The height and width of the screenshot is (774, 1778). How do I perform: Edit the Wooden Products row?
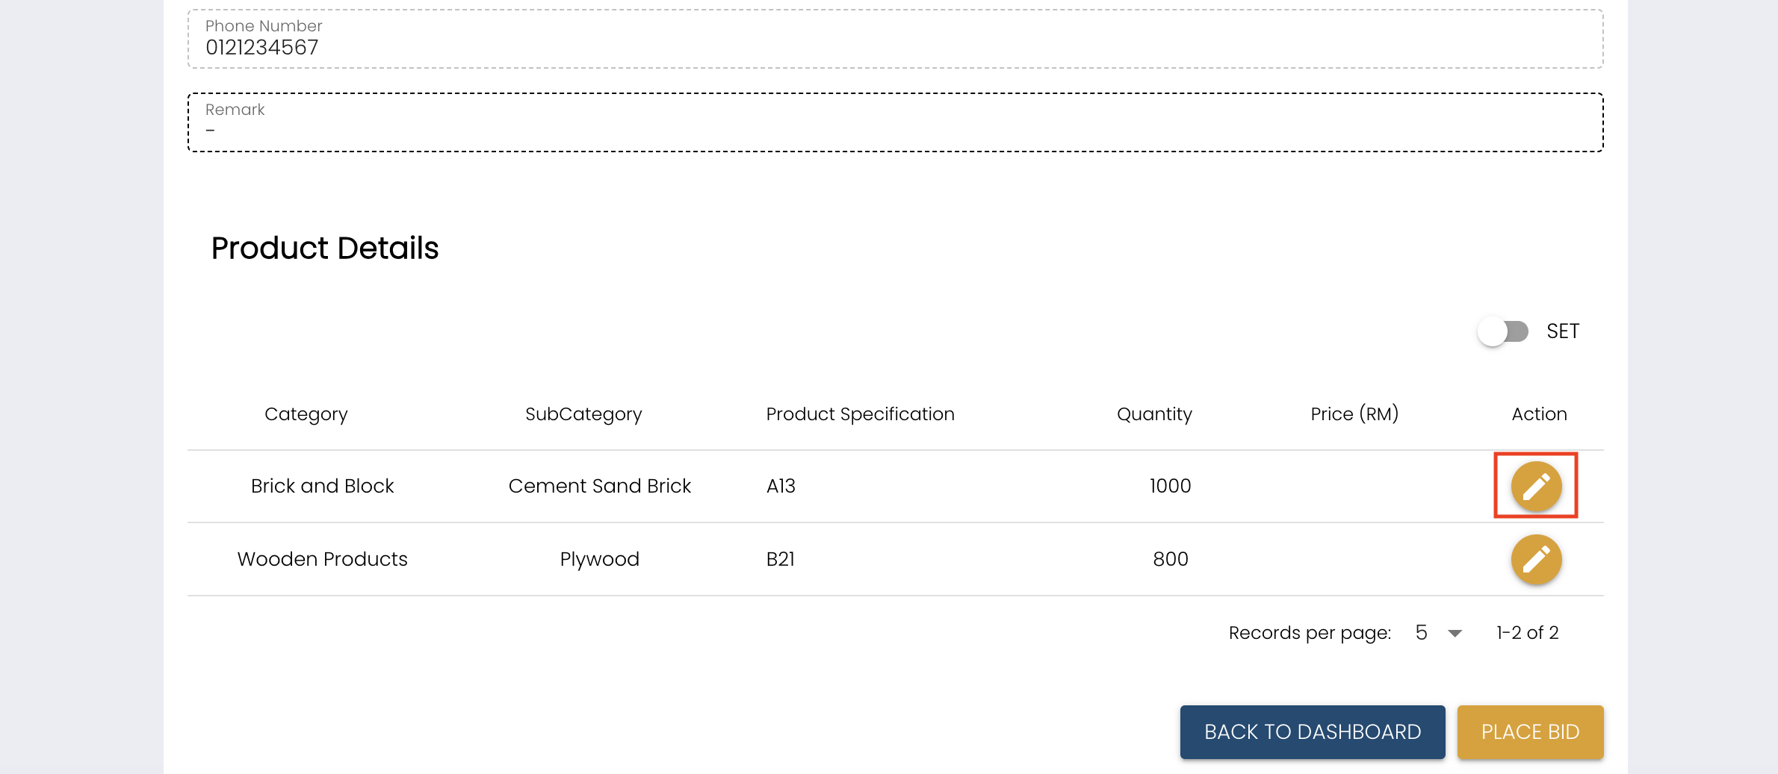point(1536,559)
